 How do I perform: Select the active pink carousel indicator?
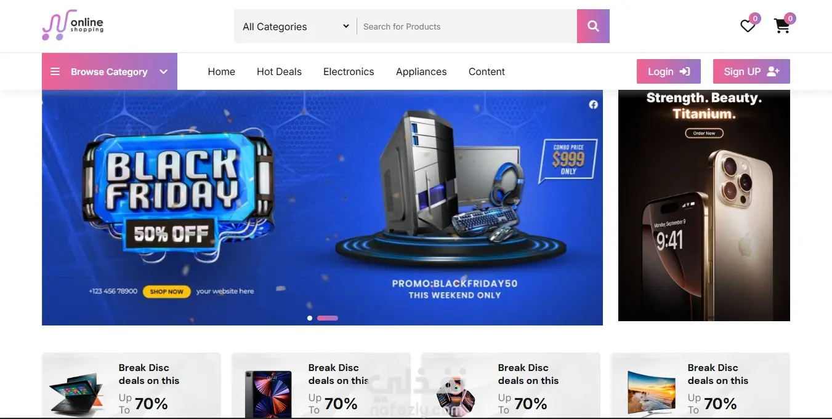click(328, 318)
